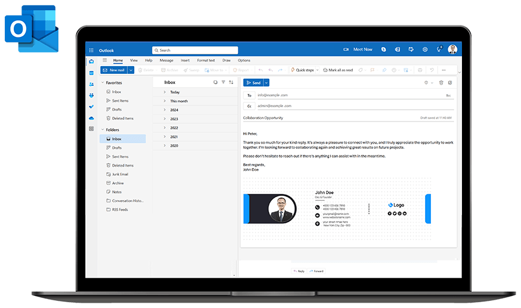The height and width of the screenshot is (308, 521).
Task: Click Mark all as read
Action: [x=338, y=70]
